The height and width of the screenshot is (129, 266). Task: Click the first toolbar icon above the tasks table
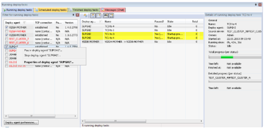pyautogui.click(x=85, y=16)
